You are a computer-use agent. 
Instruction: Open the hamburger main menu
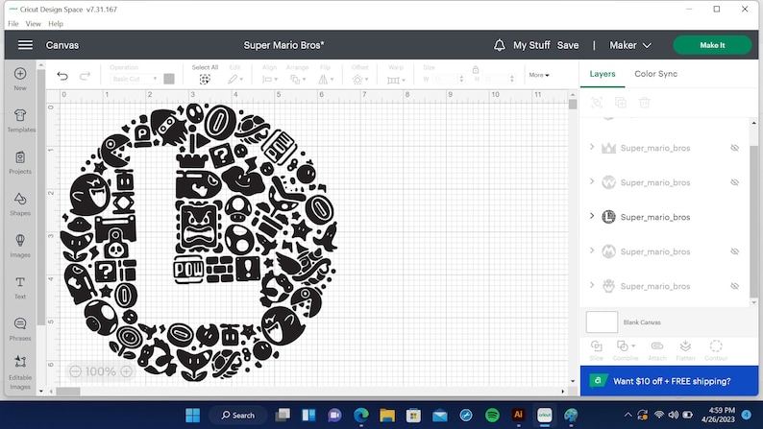pos(25,45)
